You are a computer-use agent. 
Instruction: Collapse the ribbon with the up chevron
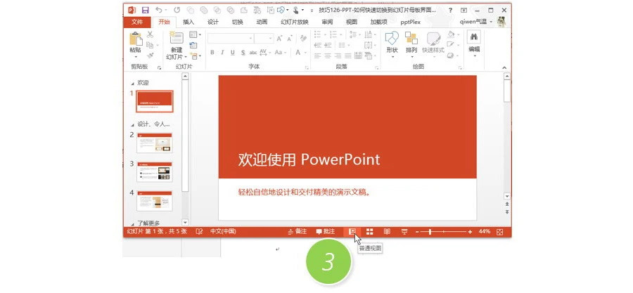click(x=504, y=67)
